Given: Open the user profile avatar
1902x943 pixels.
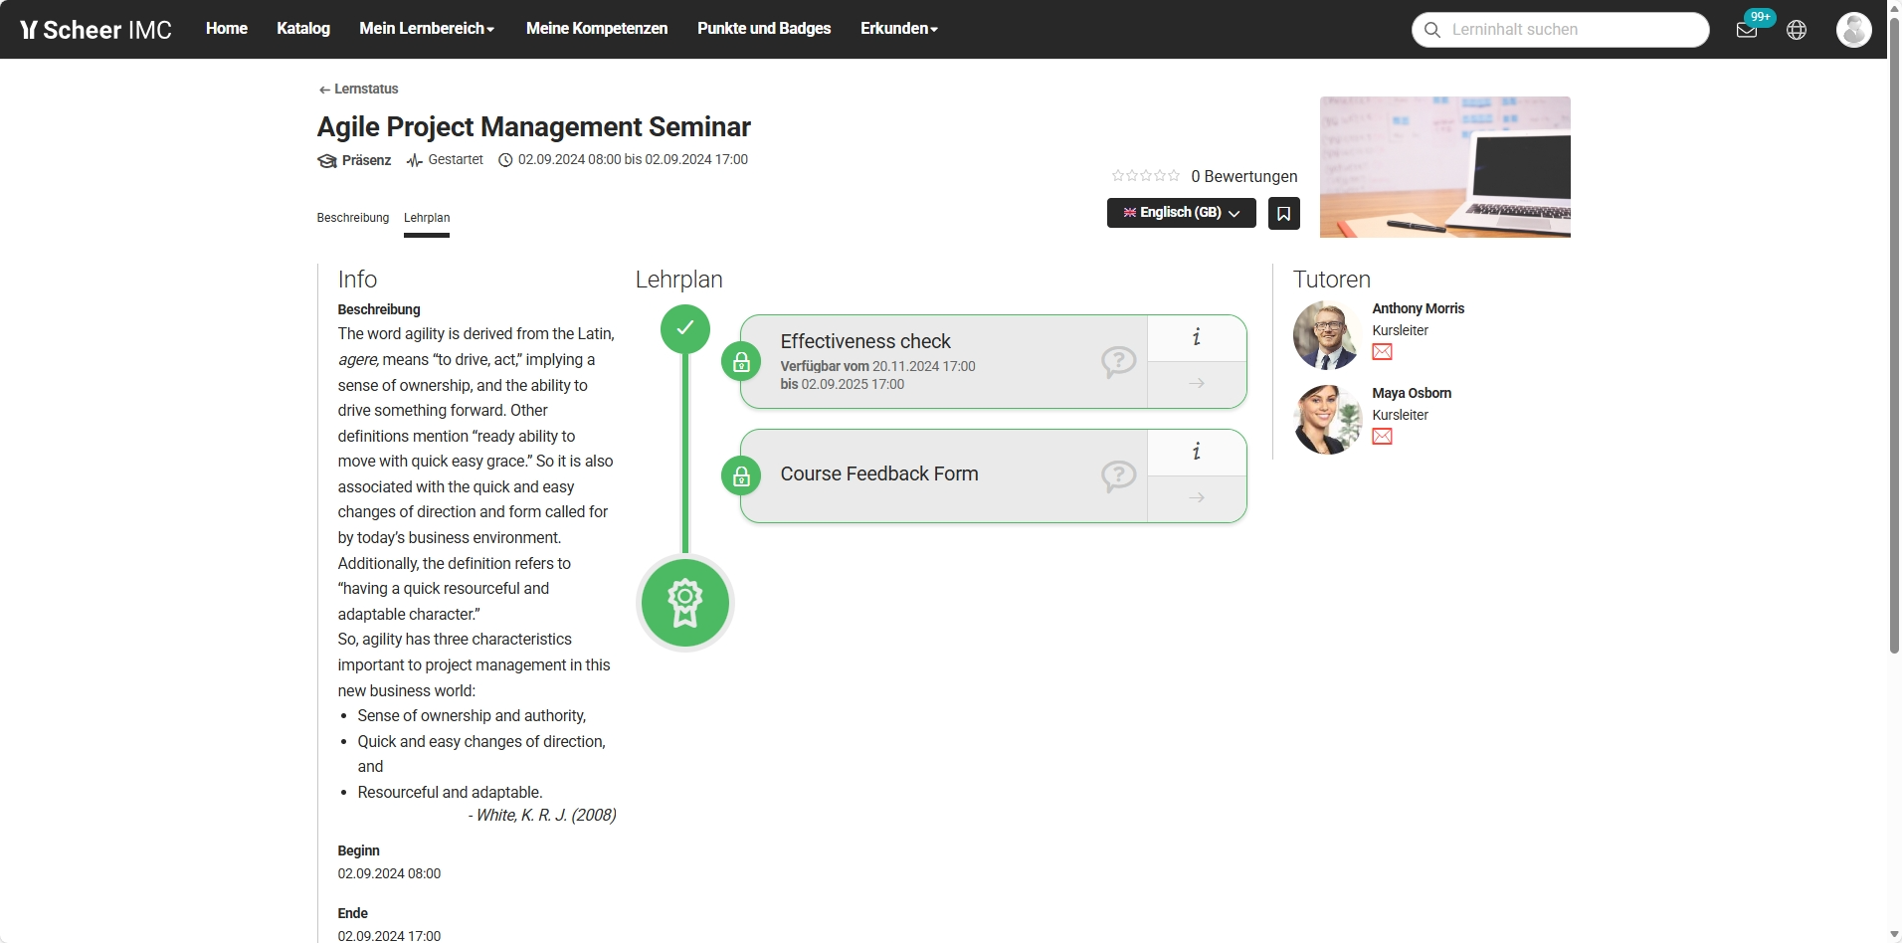Looking at the screenshot, I should (1853, 30).
